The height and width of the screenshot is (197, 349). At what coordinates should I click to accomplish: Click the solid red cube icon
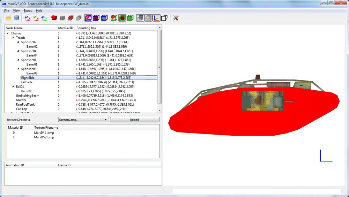54,18
